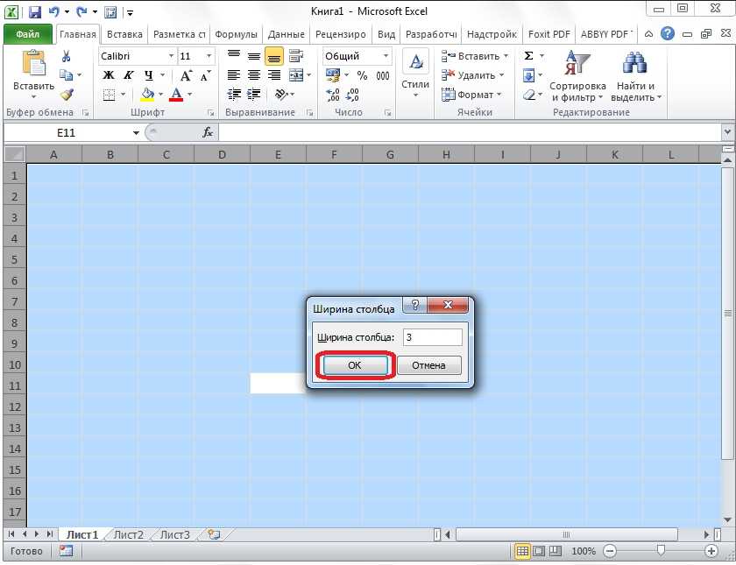The image size is (736, 565).
Task: Click the Ширина столбца input field
Action: [431, 337]
